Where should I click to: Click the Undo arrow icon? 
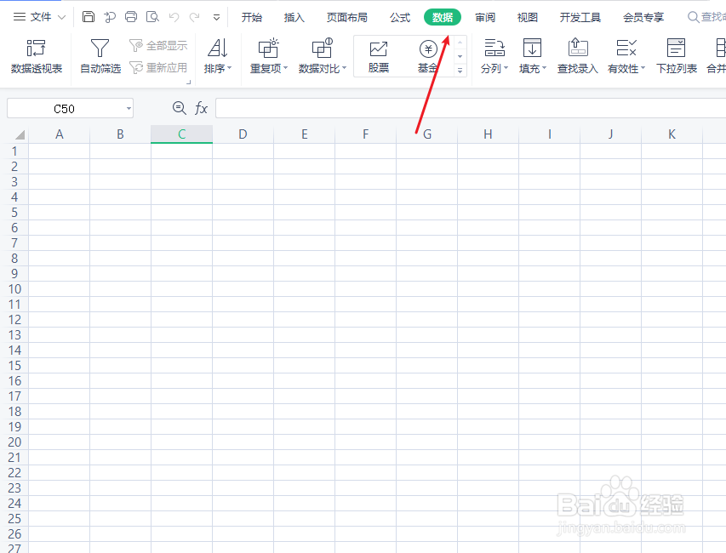pyautogui.click(x=174, y=17)
